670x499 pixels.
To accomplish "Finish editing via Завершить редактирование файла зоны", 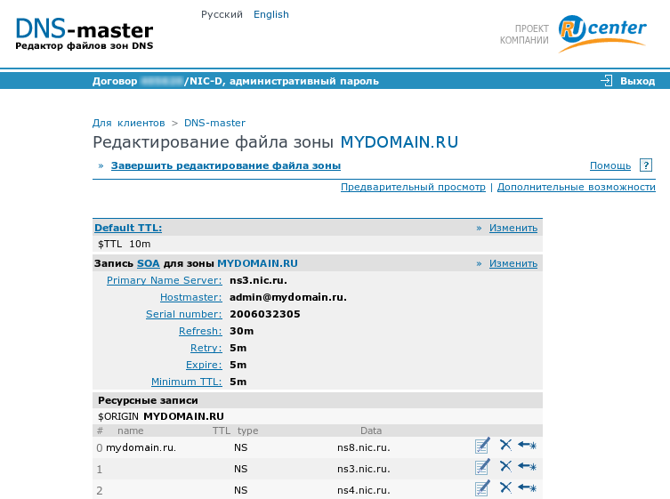I will pos(225,165).
